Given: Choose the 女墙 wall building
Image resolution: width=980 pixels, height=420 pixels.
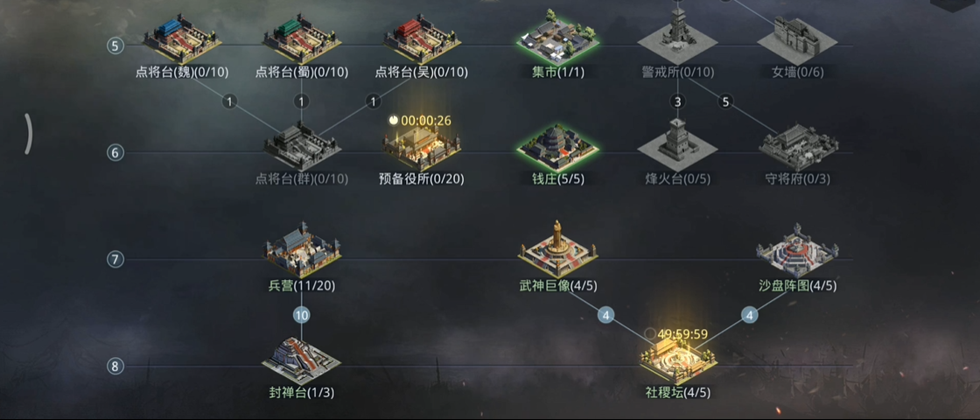Looking at the screenshot, I should [x=797, y=38].
